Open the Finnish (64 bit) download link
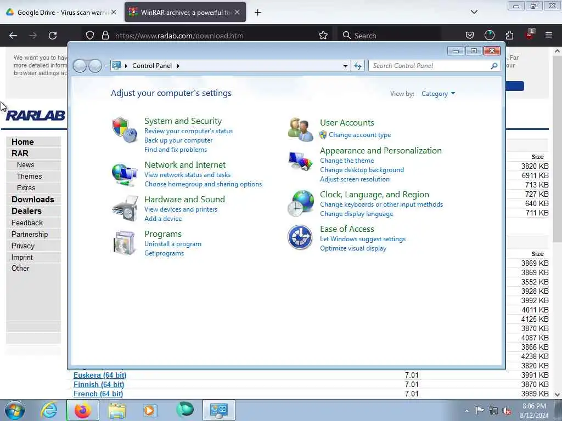 click(x=99, y=384)
